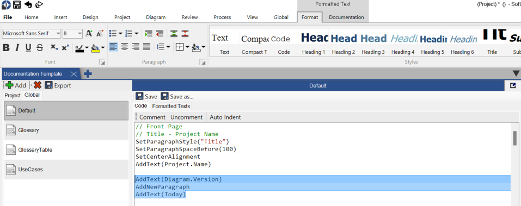521x206 pixels.
Task: Open tab list dropdown triangle
Action: (x=516, y=73)
